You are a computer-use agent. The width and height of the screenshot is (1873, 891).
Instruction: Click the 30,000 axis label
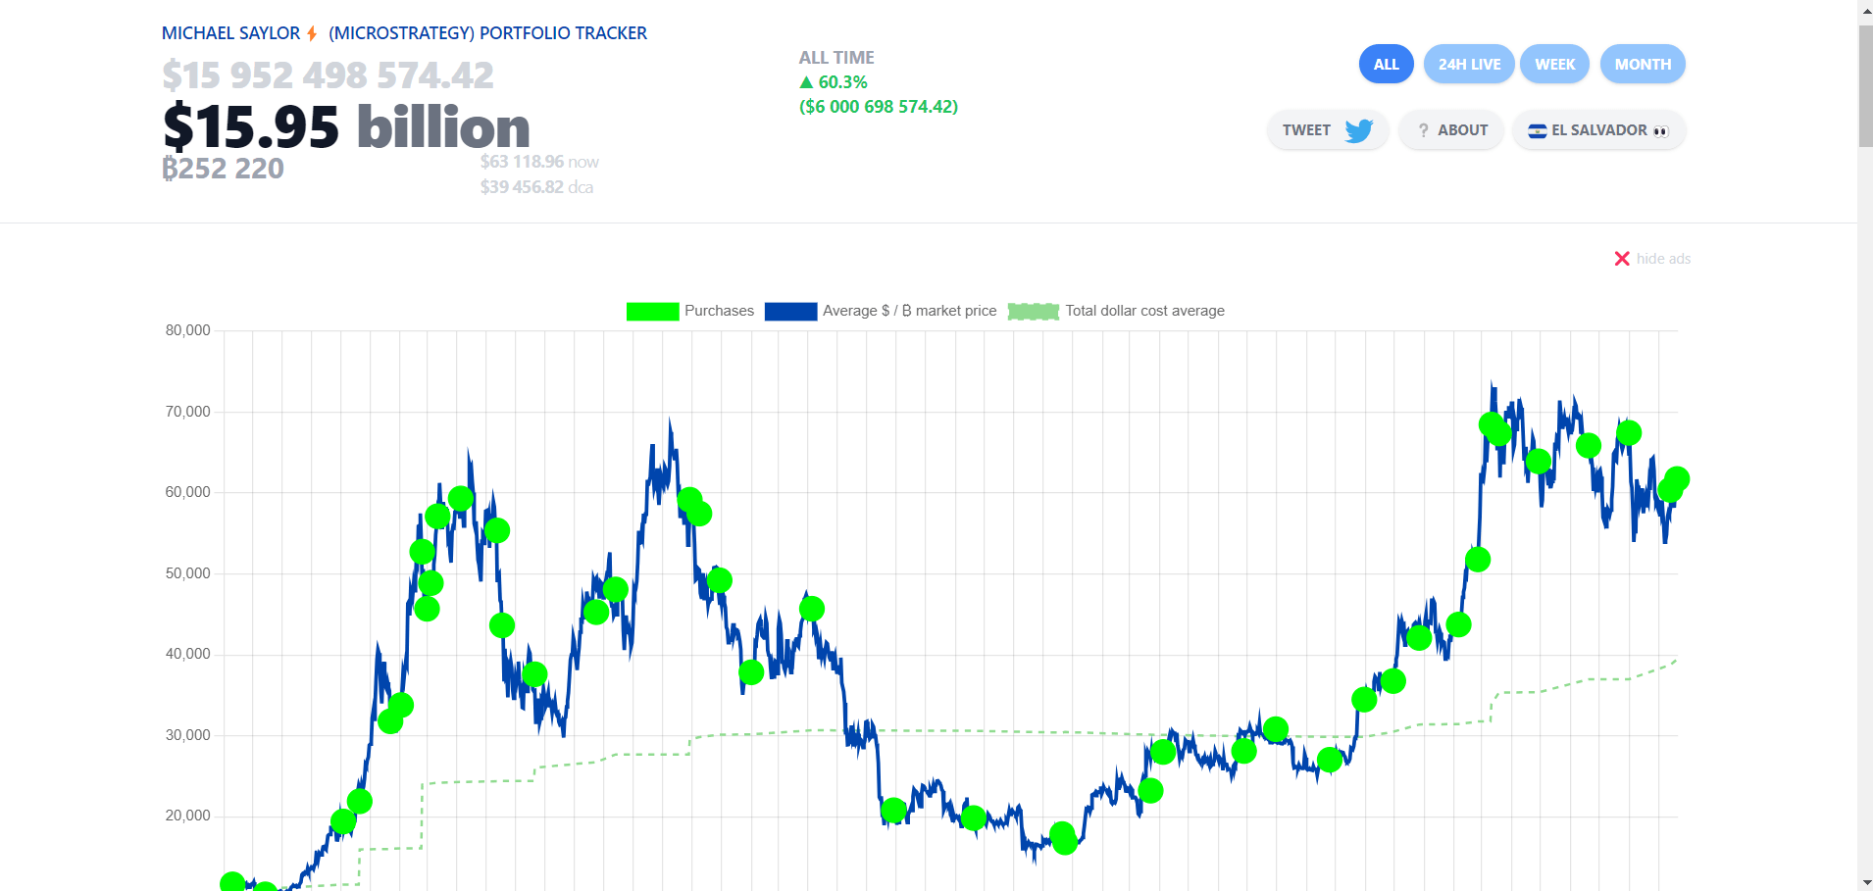[187, 735]
